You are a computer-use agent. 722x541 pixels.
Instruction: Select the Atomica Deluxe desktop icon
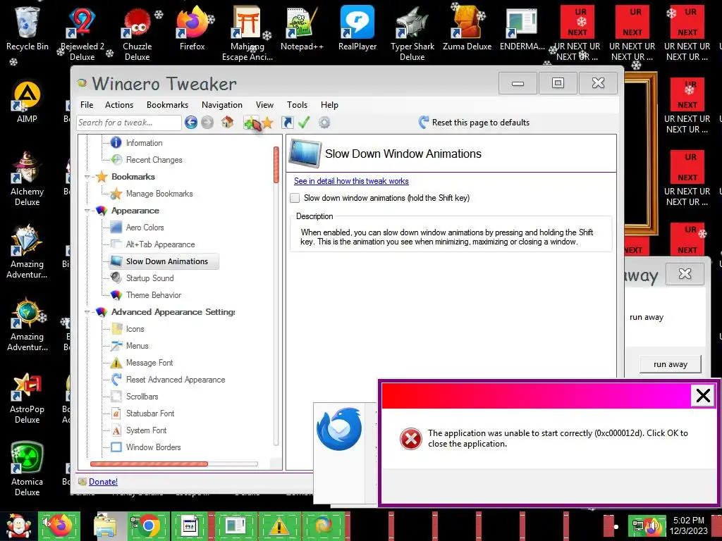click(x=27, y=469)
